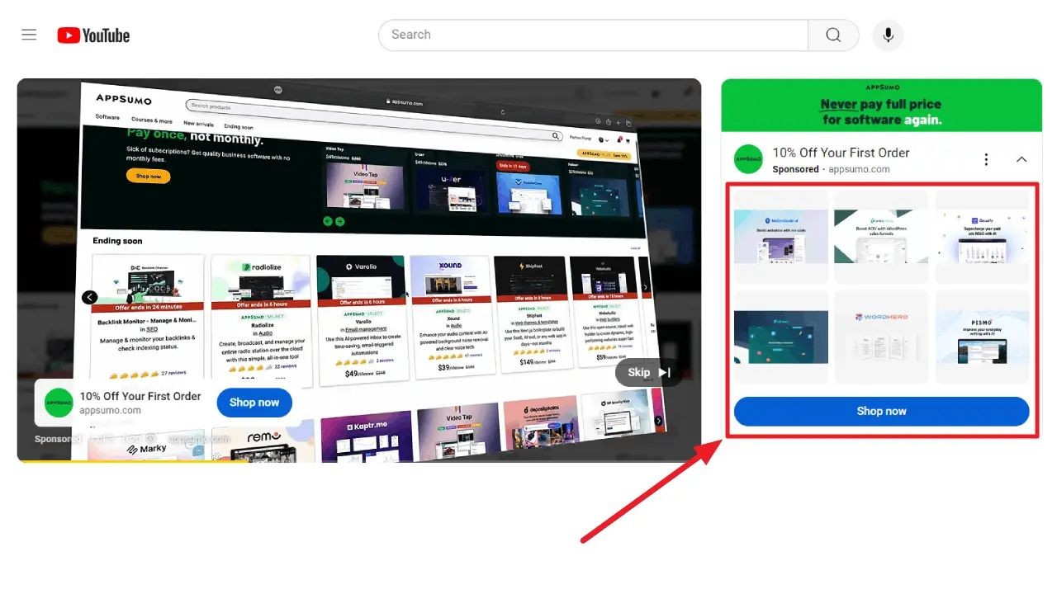Click the '10% Off Your First Order' panel title
Viewport: 1057px width, 594px height.
coord(841,153)
